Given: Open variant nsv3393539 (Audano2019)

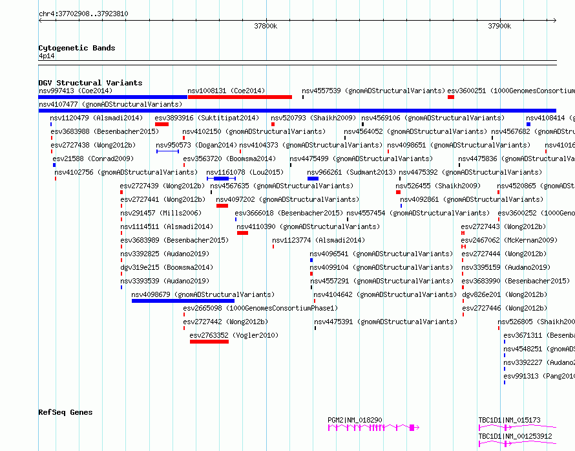Looking at the screenshot, I should coord(165,281).
